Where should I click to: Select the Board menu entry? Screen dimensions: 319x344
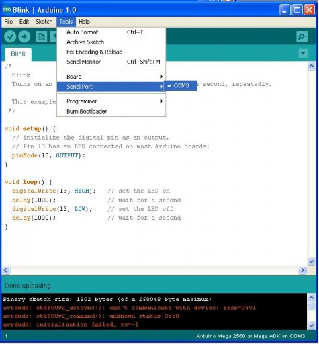[111, 77]
